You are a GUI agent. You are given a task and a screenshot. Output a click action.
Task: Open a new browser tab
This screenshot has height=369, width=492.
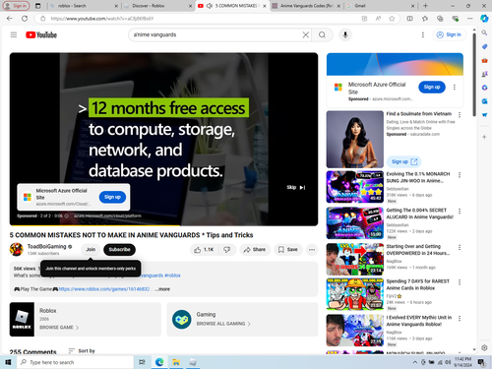coord(425,6)
